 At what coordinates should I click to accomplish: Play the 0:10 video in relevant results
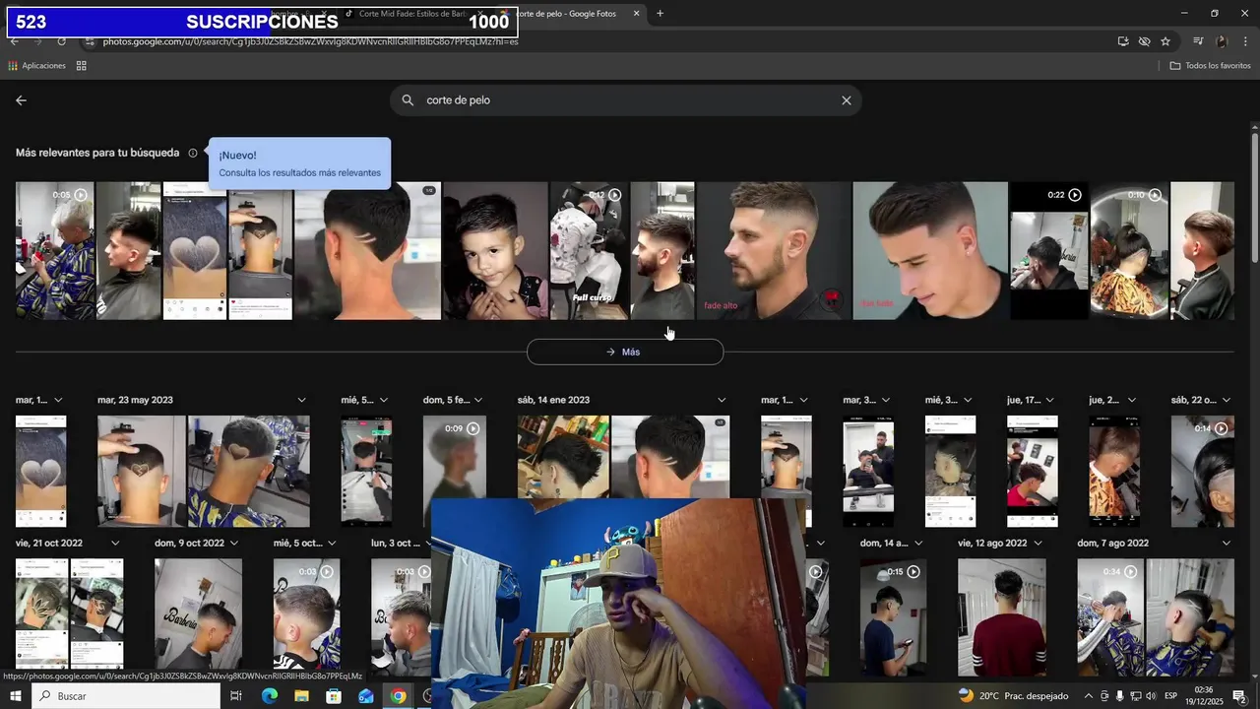point(1129,250)
